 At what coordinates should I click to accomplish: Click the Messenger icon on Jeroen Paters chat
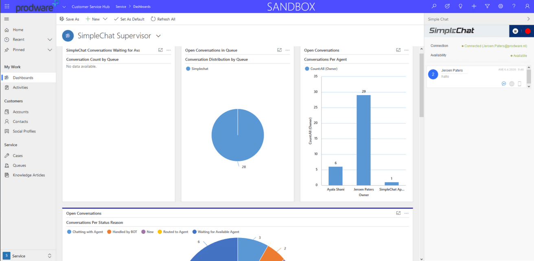point(504,84)
